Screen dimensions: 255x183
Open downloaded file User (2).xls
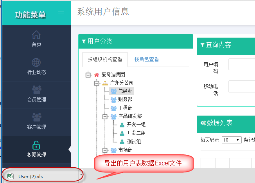pyautogui.click(x=31, y=176)
